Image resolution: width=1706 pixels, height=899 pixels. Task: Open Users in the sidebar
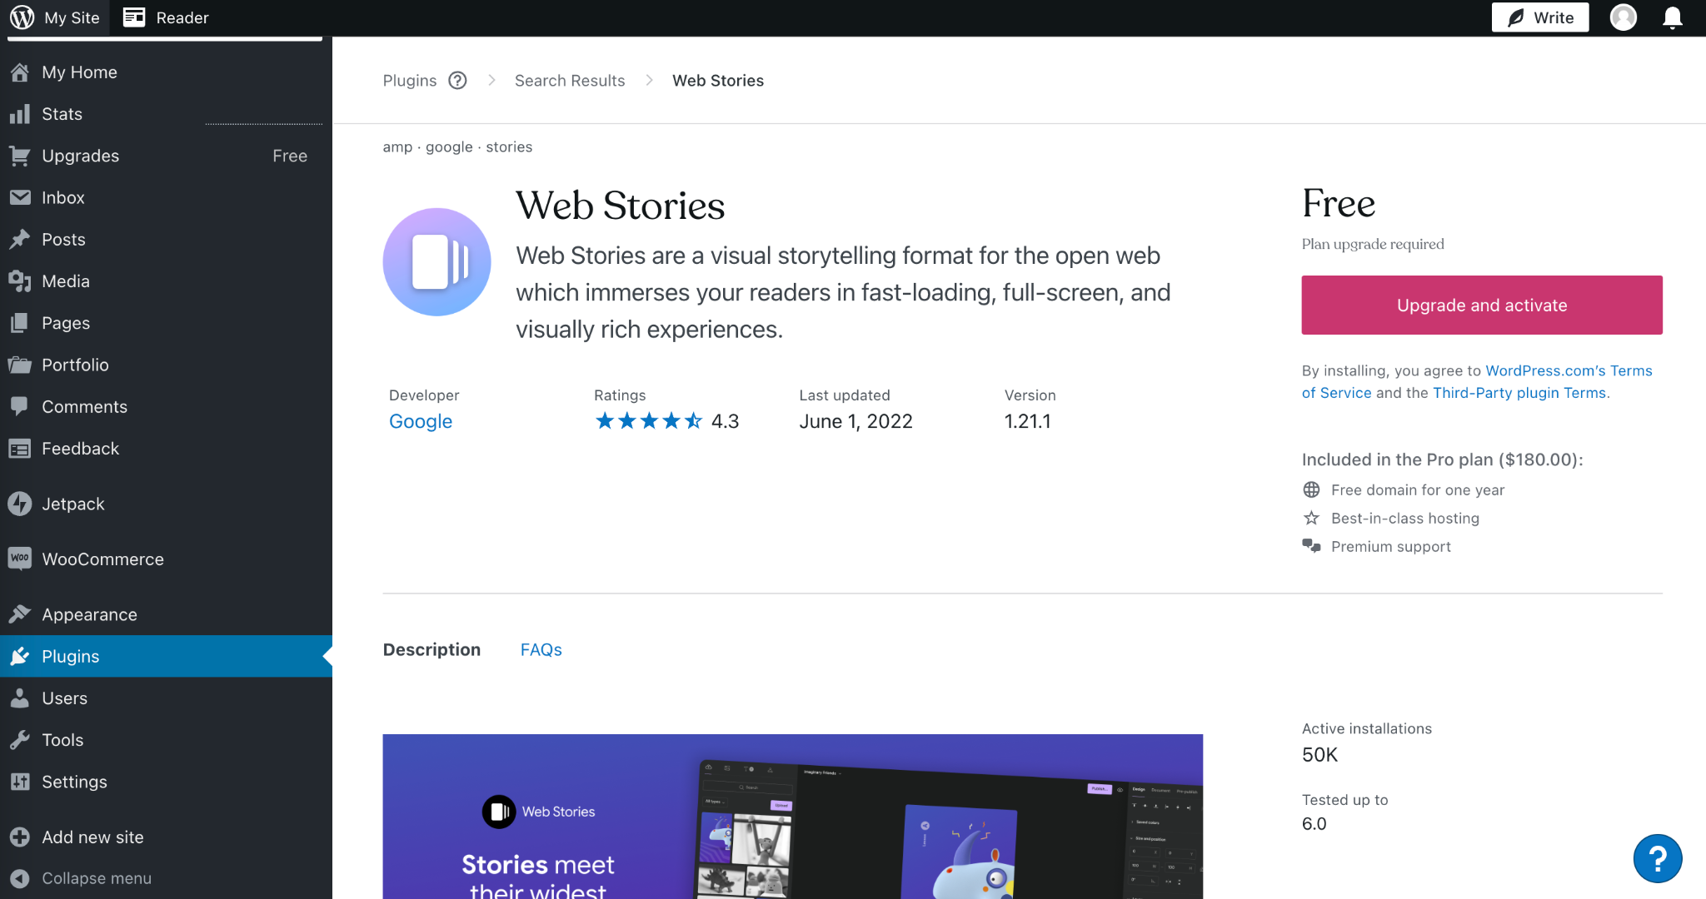[166, 698]
